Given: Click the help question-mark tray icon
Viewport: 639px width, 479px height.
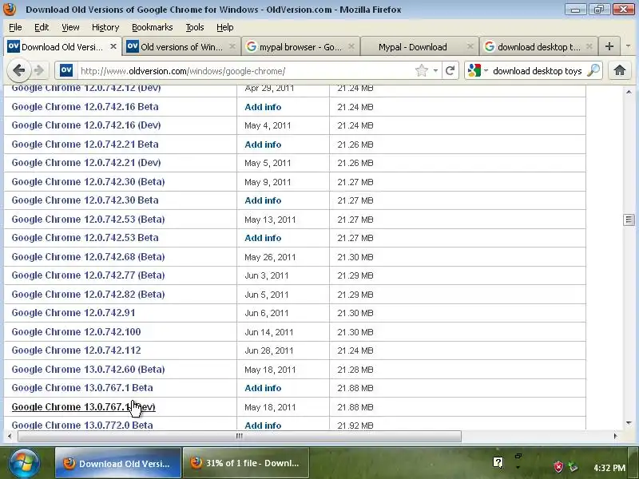Looking at the screenshot, I should pos(498,462).
